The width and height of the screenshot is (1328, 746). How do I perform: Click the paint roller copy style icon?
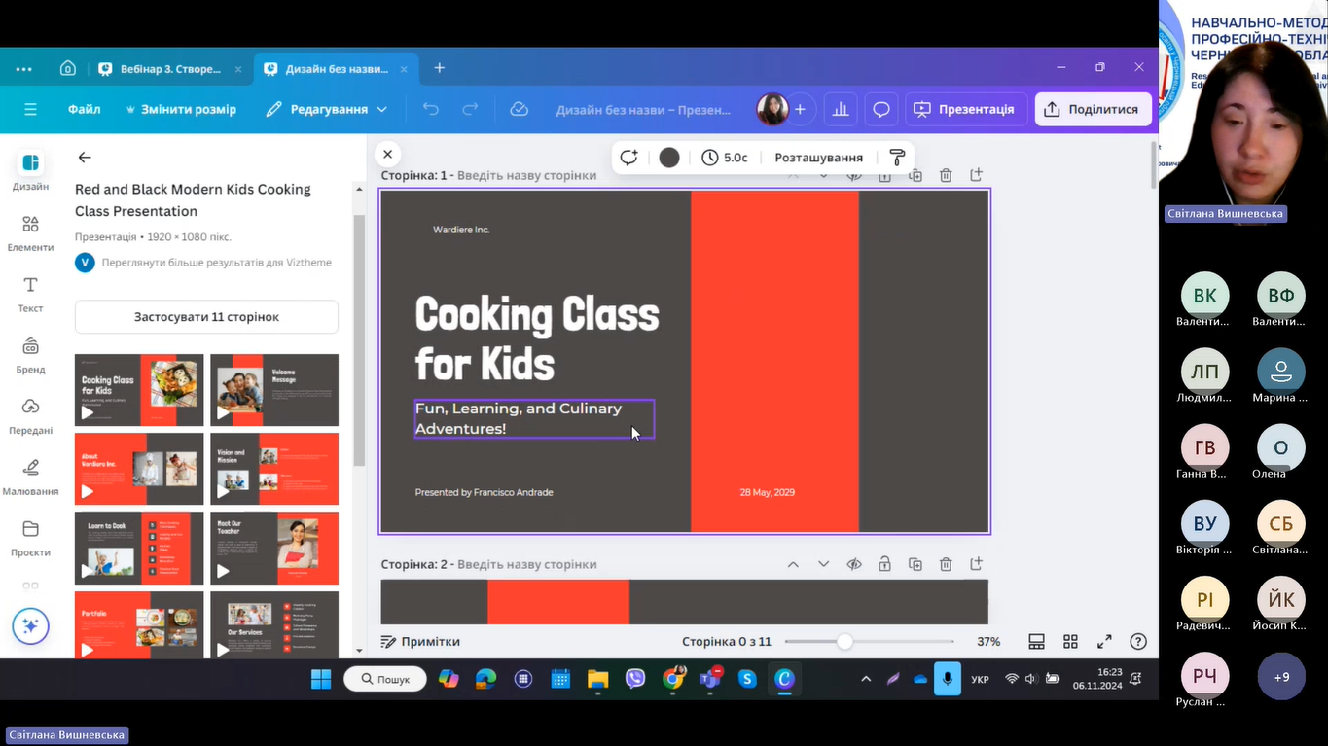897,158
